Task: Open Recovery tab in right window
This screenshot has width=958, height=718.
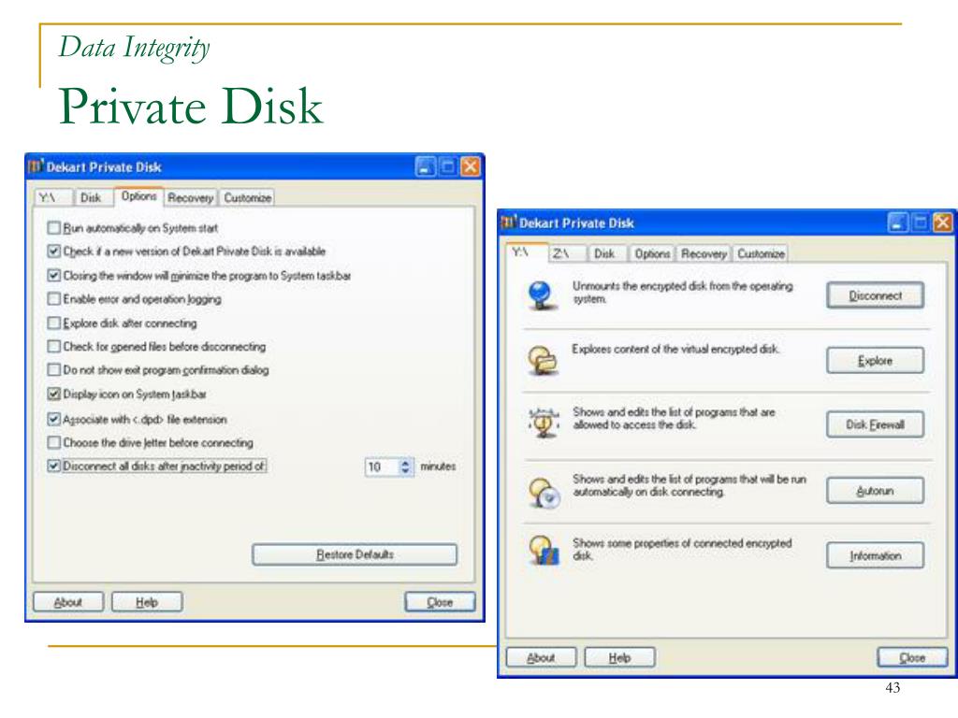Action: tap(704, 254)
